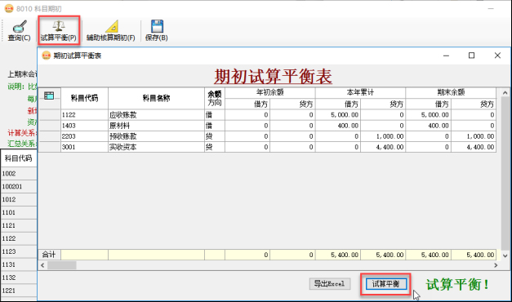Click the 试算平衡 button at bottom
Viewport: 512px width, 302px height.
385,284
